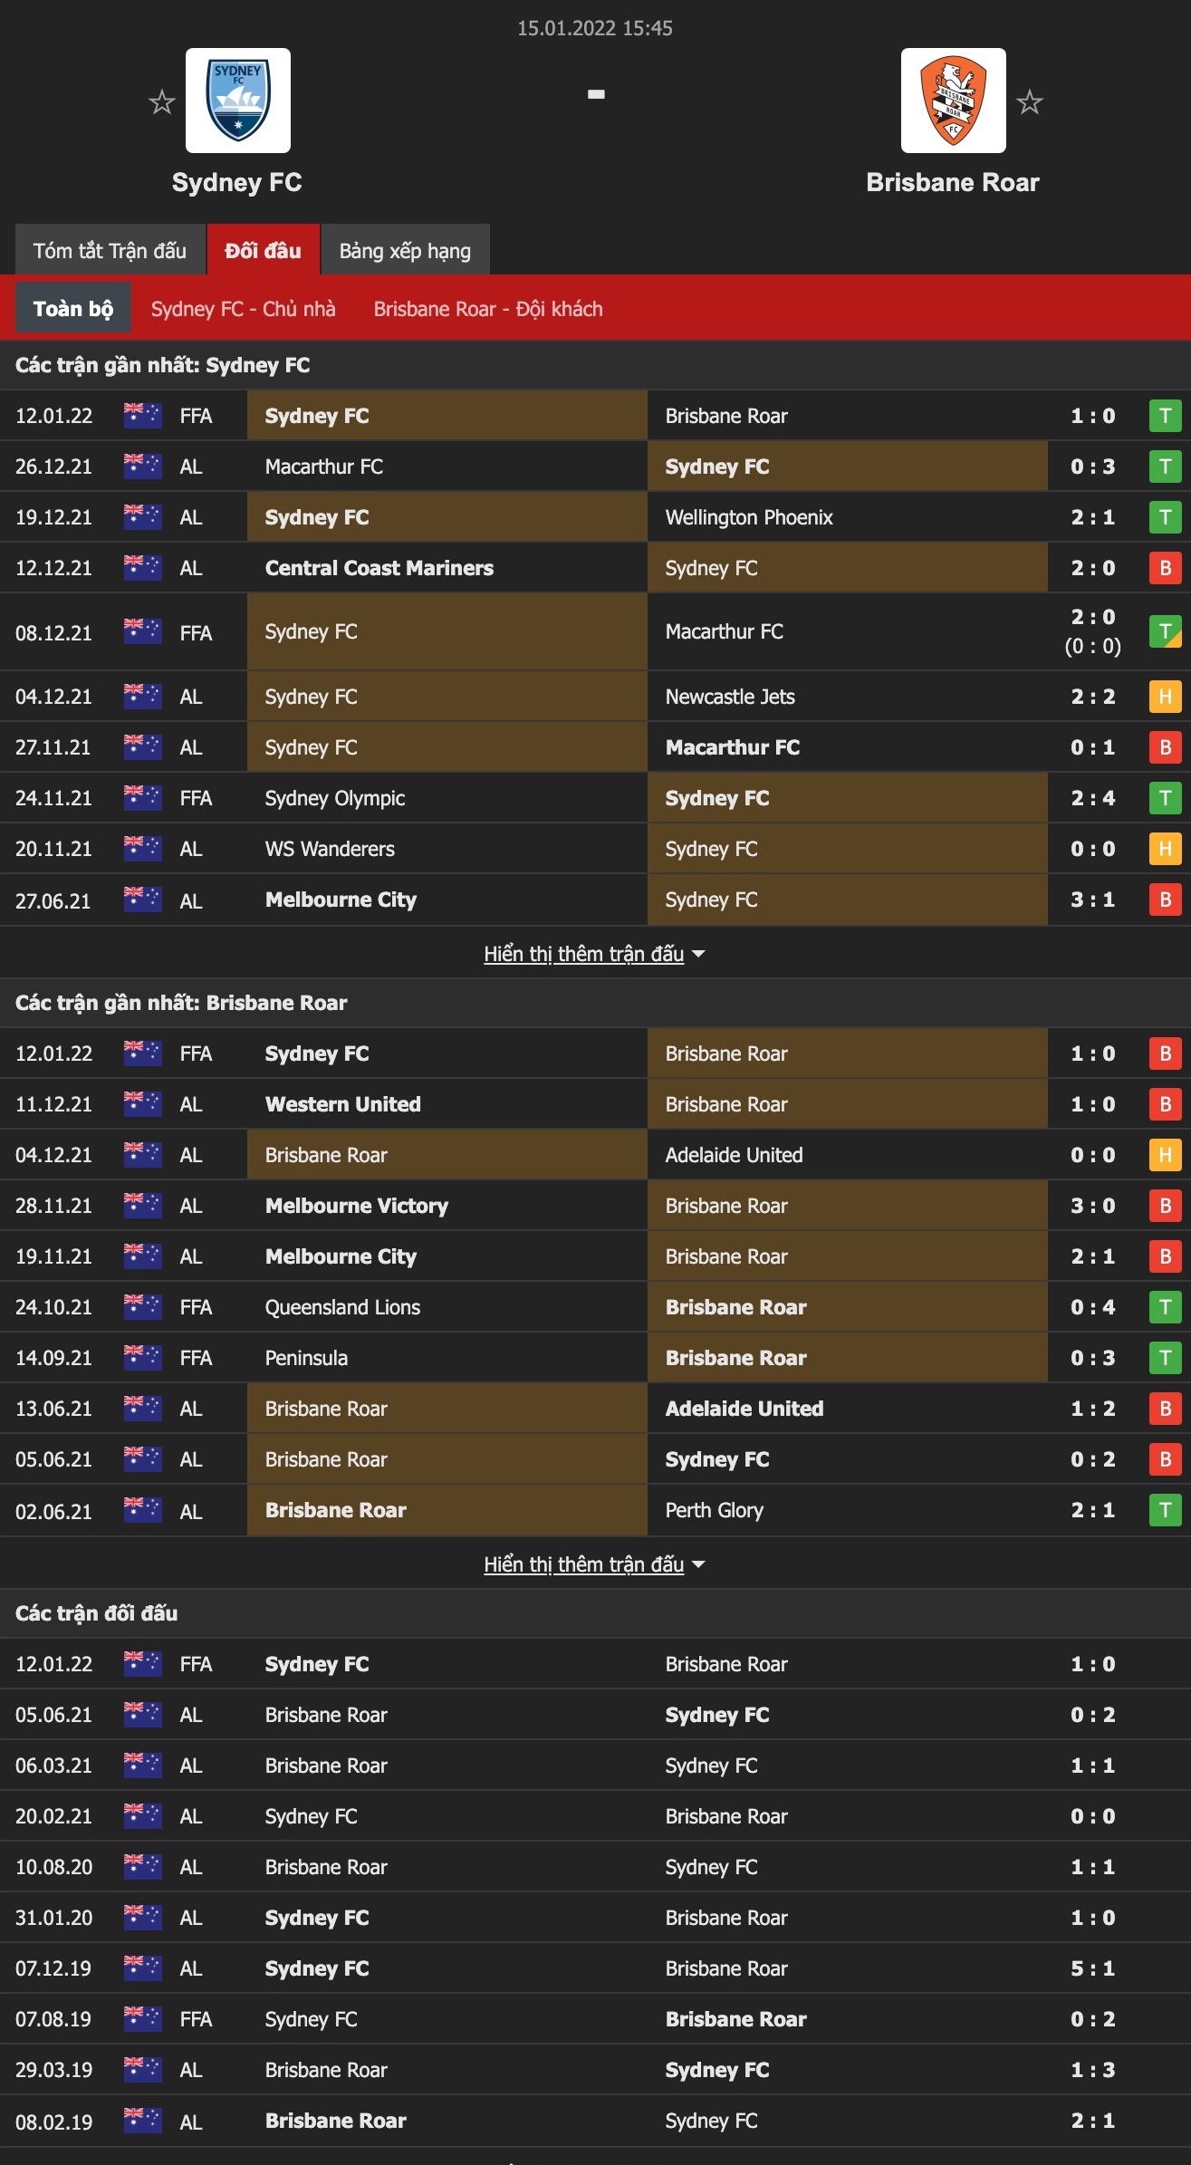Viewport: 1191px width, 2165px height.
Task: Select the Toàn bộ filter
Action: coord(73,309)
